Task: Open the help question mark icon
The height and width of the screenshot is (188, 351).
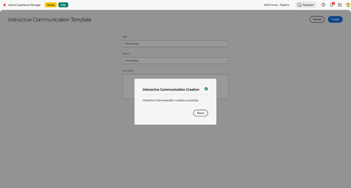Action: click(x=323, y=5)
